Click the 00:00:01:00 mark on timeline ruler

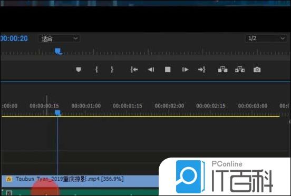[86, 106]
